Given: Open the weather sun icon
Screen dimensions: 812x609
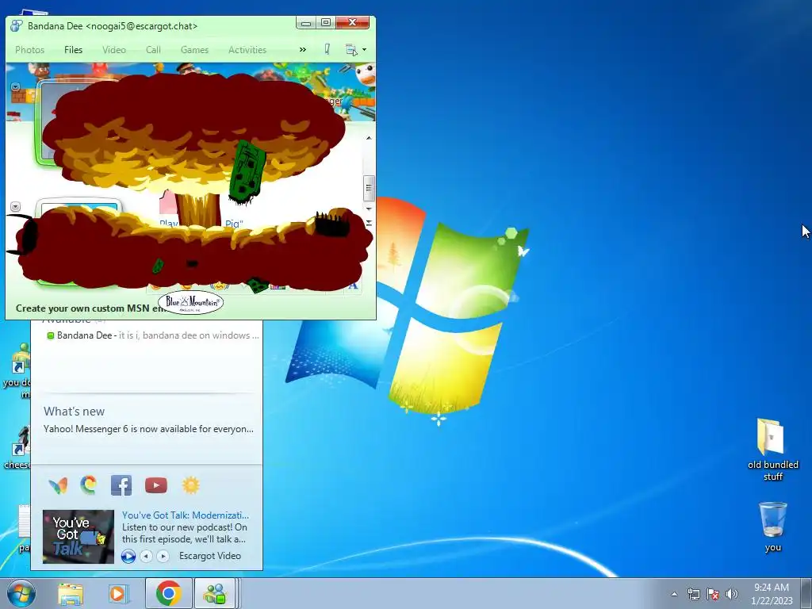Looking at the screenshot, I should [x=191, y=485].
